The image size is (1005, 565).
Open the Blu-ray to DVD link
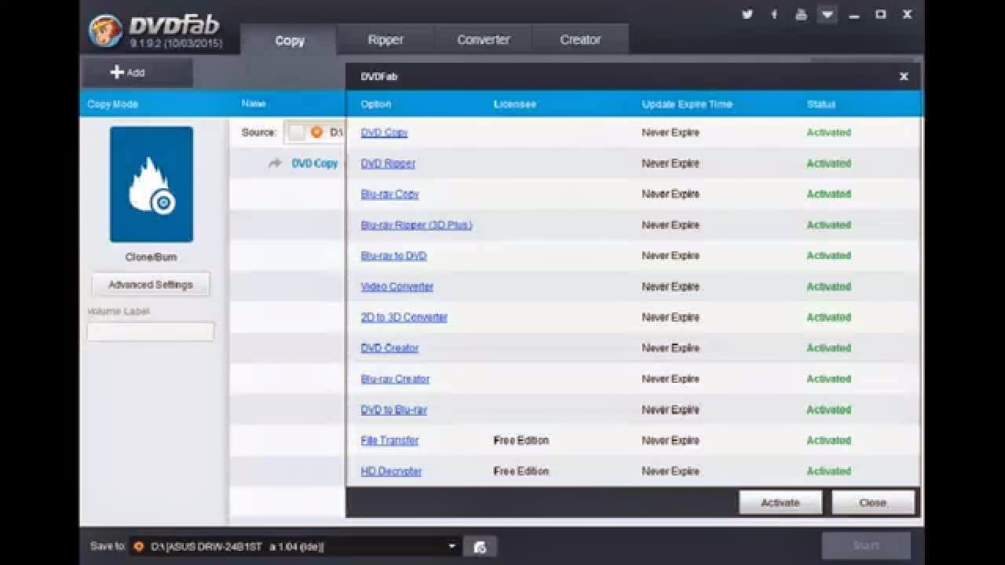pyautogui.click(x=393, y=256)
